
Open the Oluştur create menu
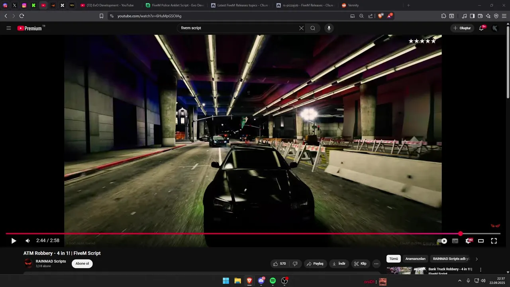462,28
